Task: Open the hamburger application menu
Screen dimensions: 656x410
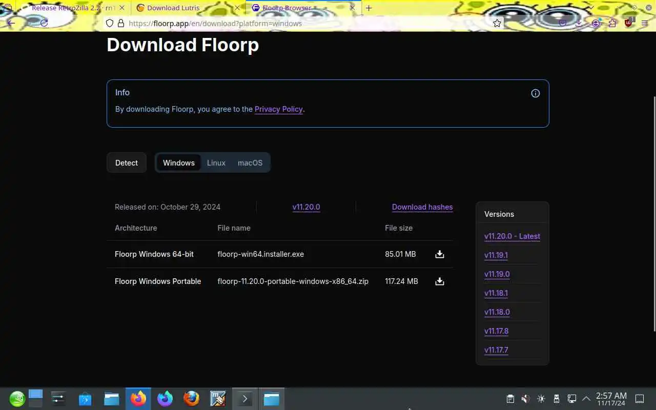Action: point(645,23)
